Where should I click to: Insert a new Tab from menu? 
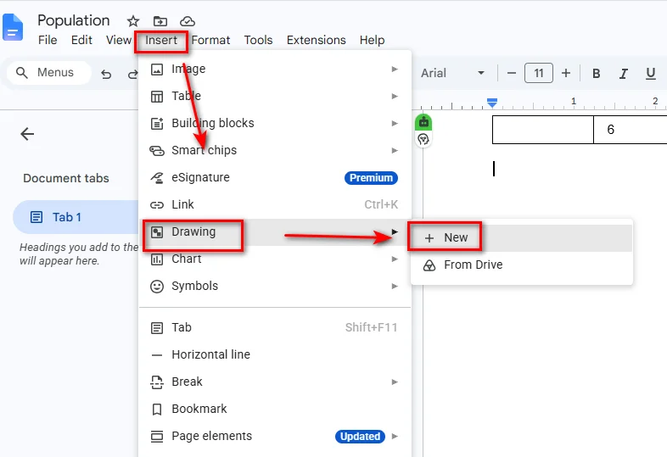tap(275, 327)
